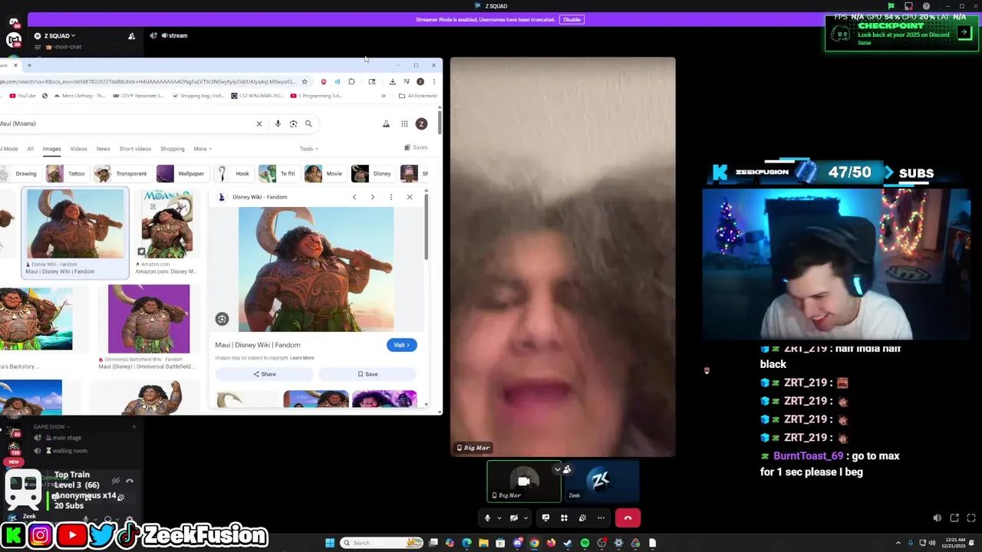Screen dimensions: 982x552
Task: Submit search with magnifier icon
Action: tap(308, 123)
